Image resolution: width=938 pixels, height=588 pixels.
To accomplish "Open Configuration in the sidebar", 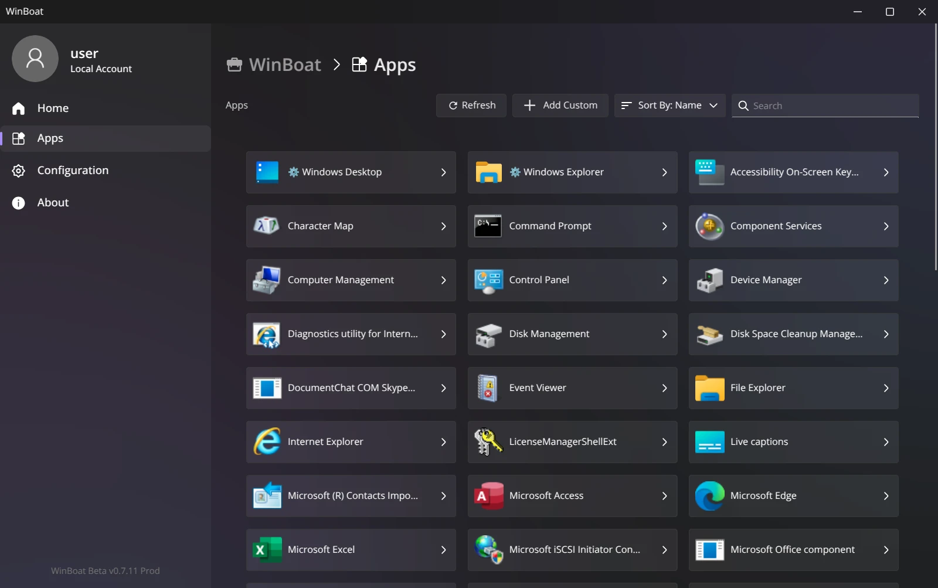I will click(73, 171).
